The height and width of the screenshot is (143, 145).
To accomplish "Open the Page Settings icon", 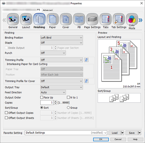I will tap(92, 19).
